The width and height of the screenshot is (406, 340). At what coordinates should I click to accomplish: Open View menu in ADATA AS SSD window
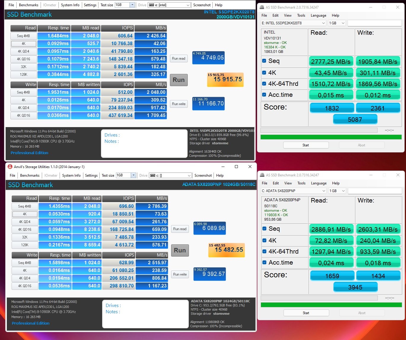click(288, 183)
